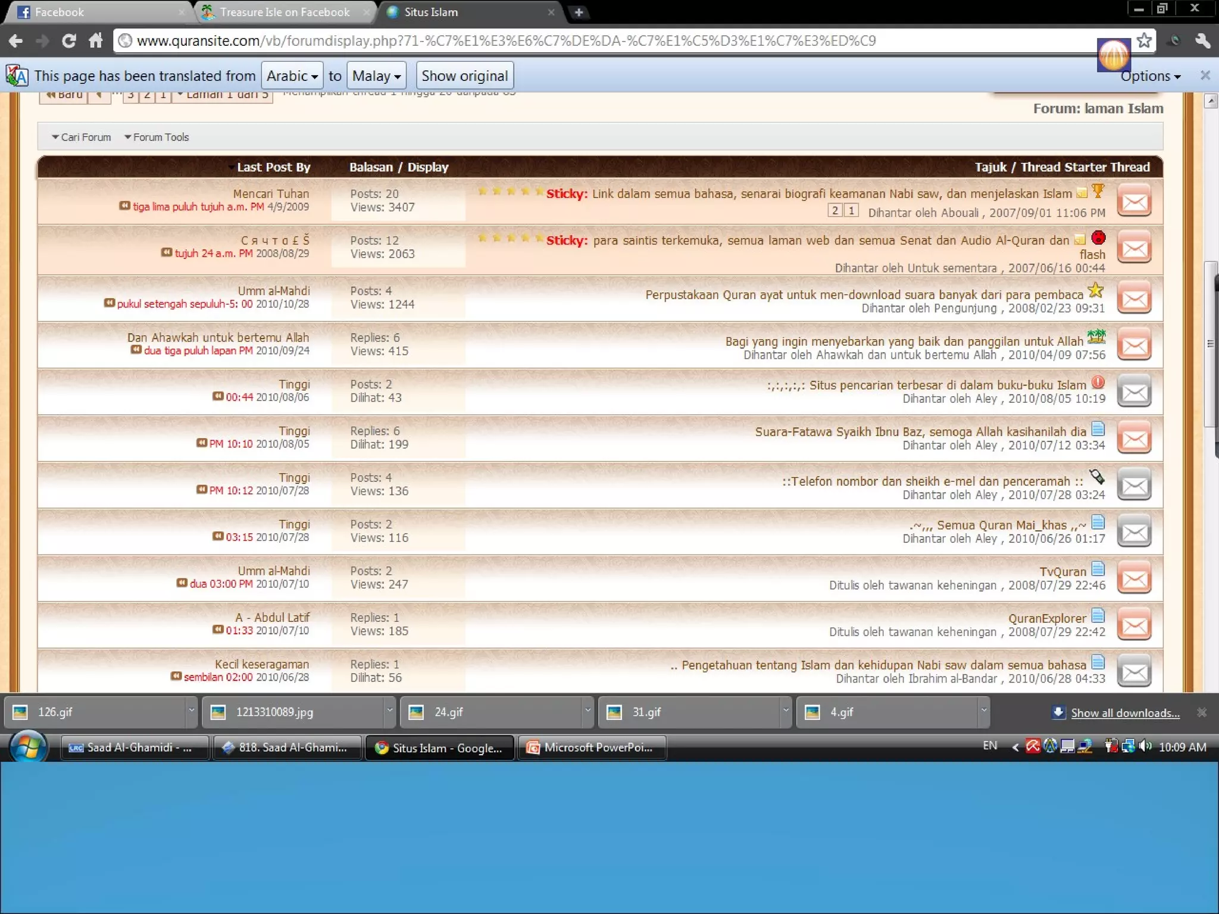Go to the browser home page
The image size is (1219, 914).
96,40
